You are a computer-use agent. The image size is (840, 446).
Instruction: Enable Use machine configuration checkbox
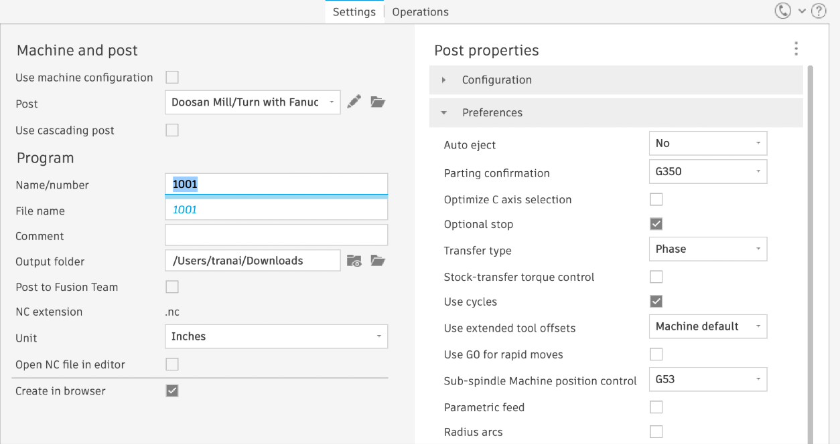click(x=172, y=77)
